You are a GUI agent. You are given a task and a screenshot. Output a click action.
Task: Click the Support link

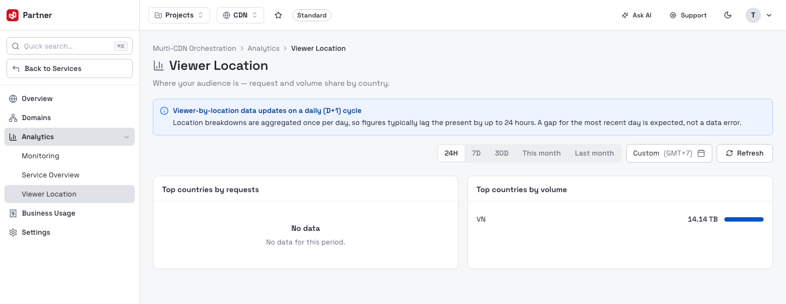pos(688,15)
